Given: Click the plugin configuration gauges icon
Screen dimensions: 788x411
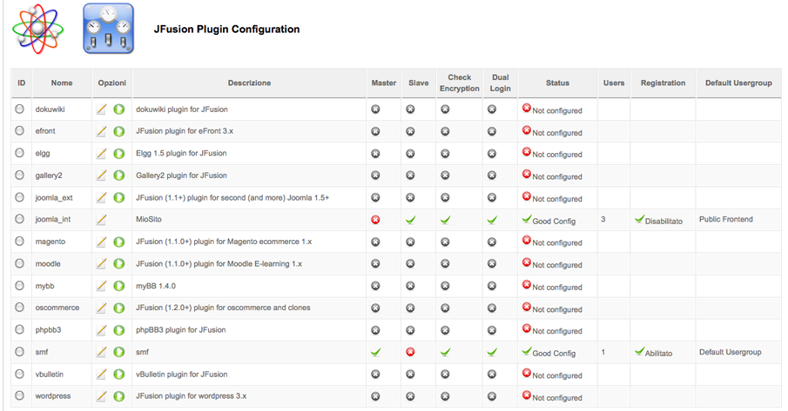Looking at the screenshot, I should [109, 29].
